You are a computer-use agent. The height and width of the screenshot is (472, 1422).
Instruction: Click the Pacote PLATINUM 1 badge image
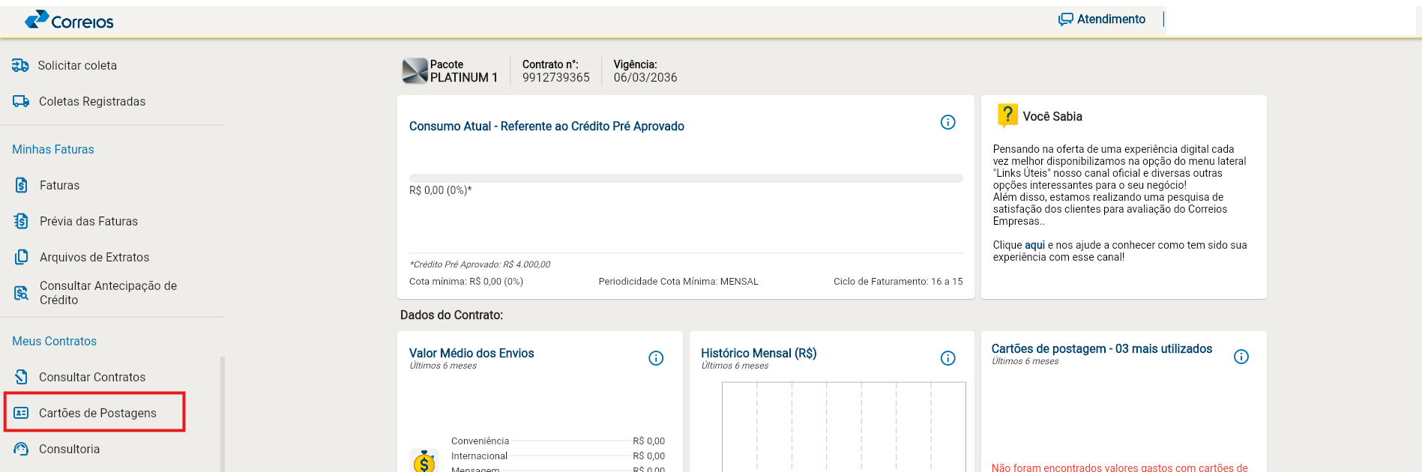(415, 71)
